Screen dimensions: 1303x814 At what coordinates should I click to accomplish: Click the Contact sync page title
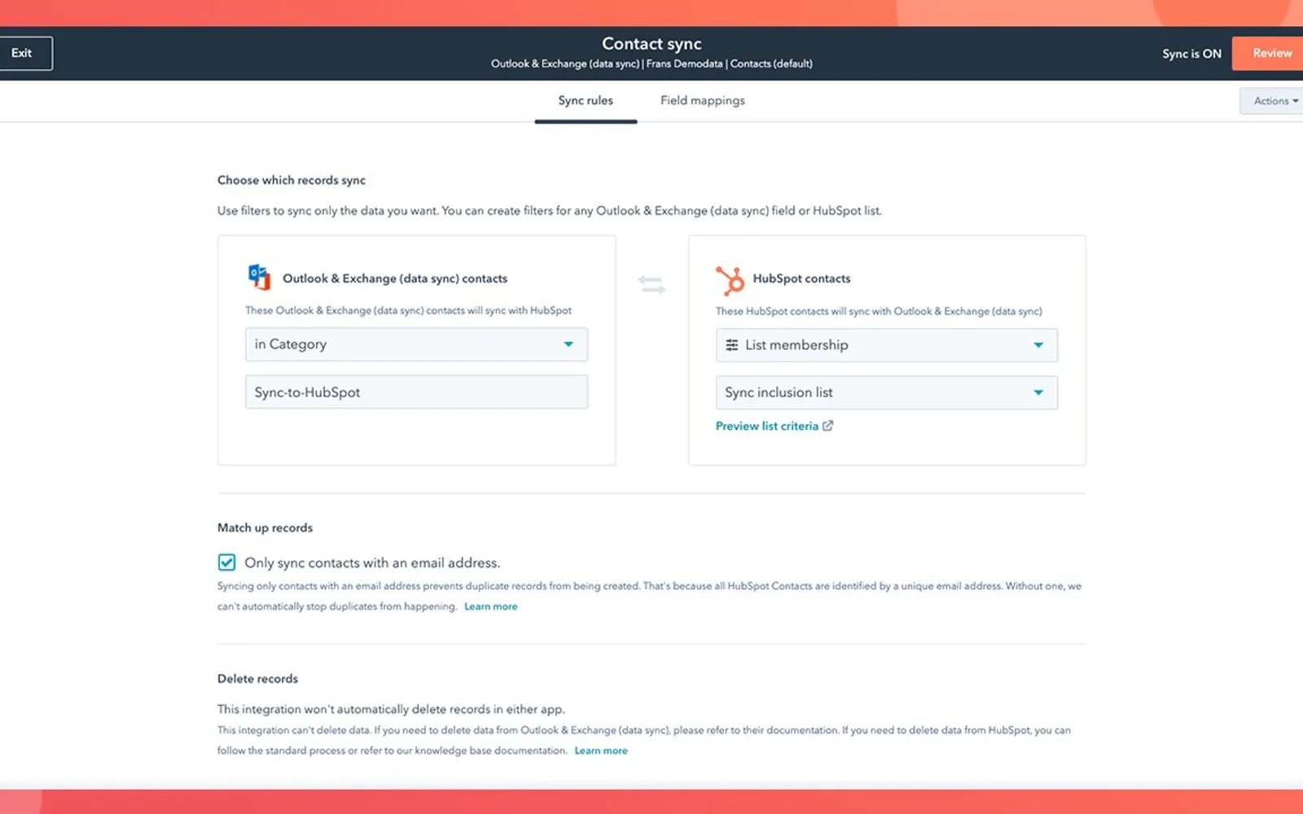tap(651, 44)
